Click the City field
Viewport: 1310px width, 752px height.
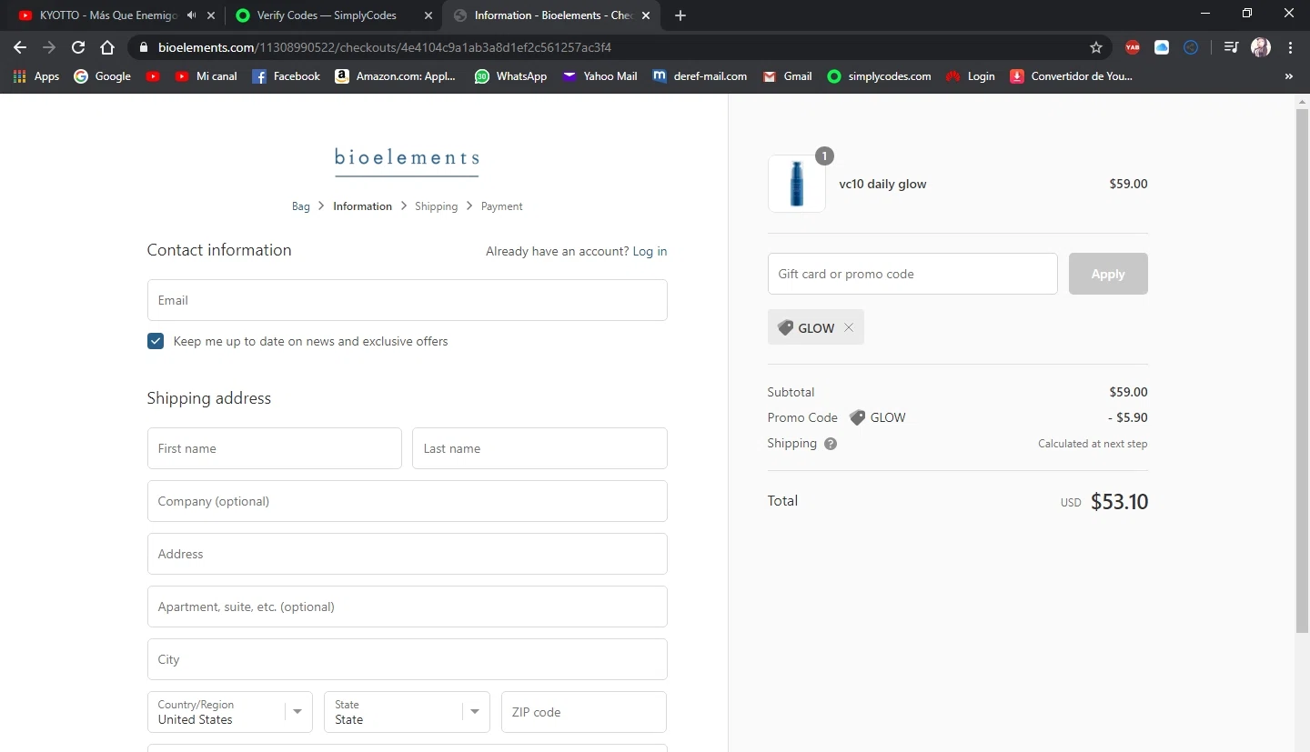pos(407,659)
